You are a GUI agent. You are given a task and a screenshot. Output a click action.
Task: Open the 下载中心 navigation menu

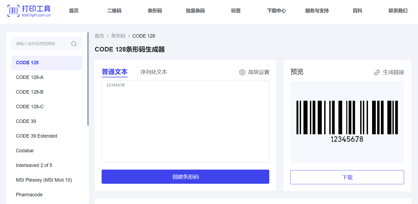277,11
